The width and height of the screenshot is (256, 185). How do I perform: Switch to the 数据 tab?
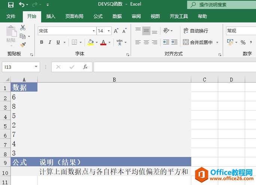pyautogui.click(x=117, y=16)
